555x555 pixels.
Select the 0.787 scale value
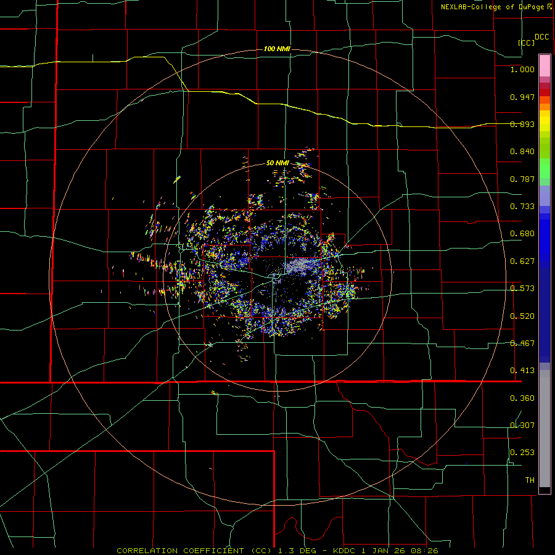522,179
